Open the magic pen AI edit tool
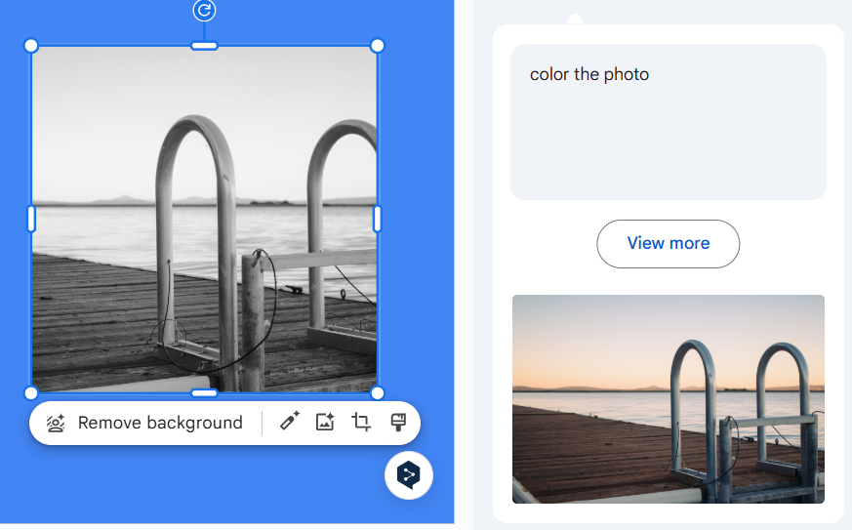This screenshot has width=852, height=530. [289, 423]
